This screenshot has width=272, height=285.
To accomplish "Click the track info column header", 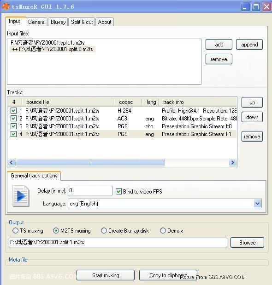I will [198, 102].
